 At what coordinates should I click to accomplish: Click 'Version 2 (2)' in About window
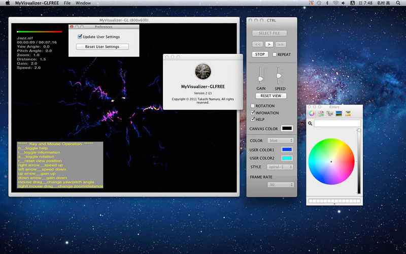pos(202,93)
